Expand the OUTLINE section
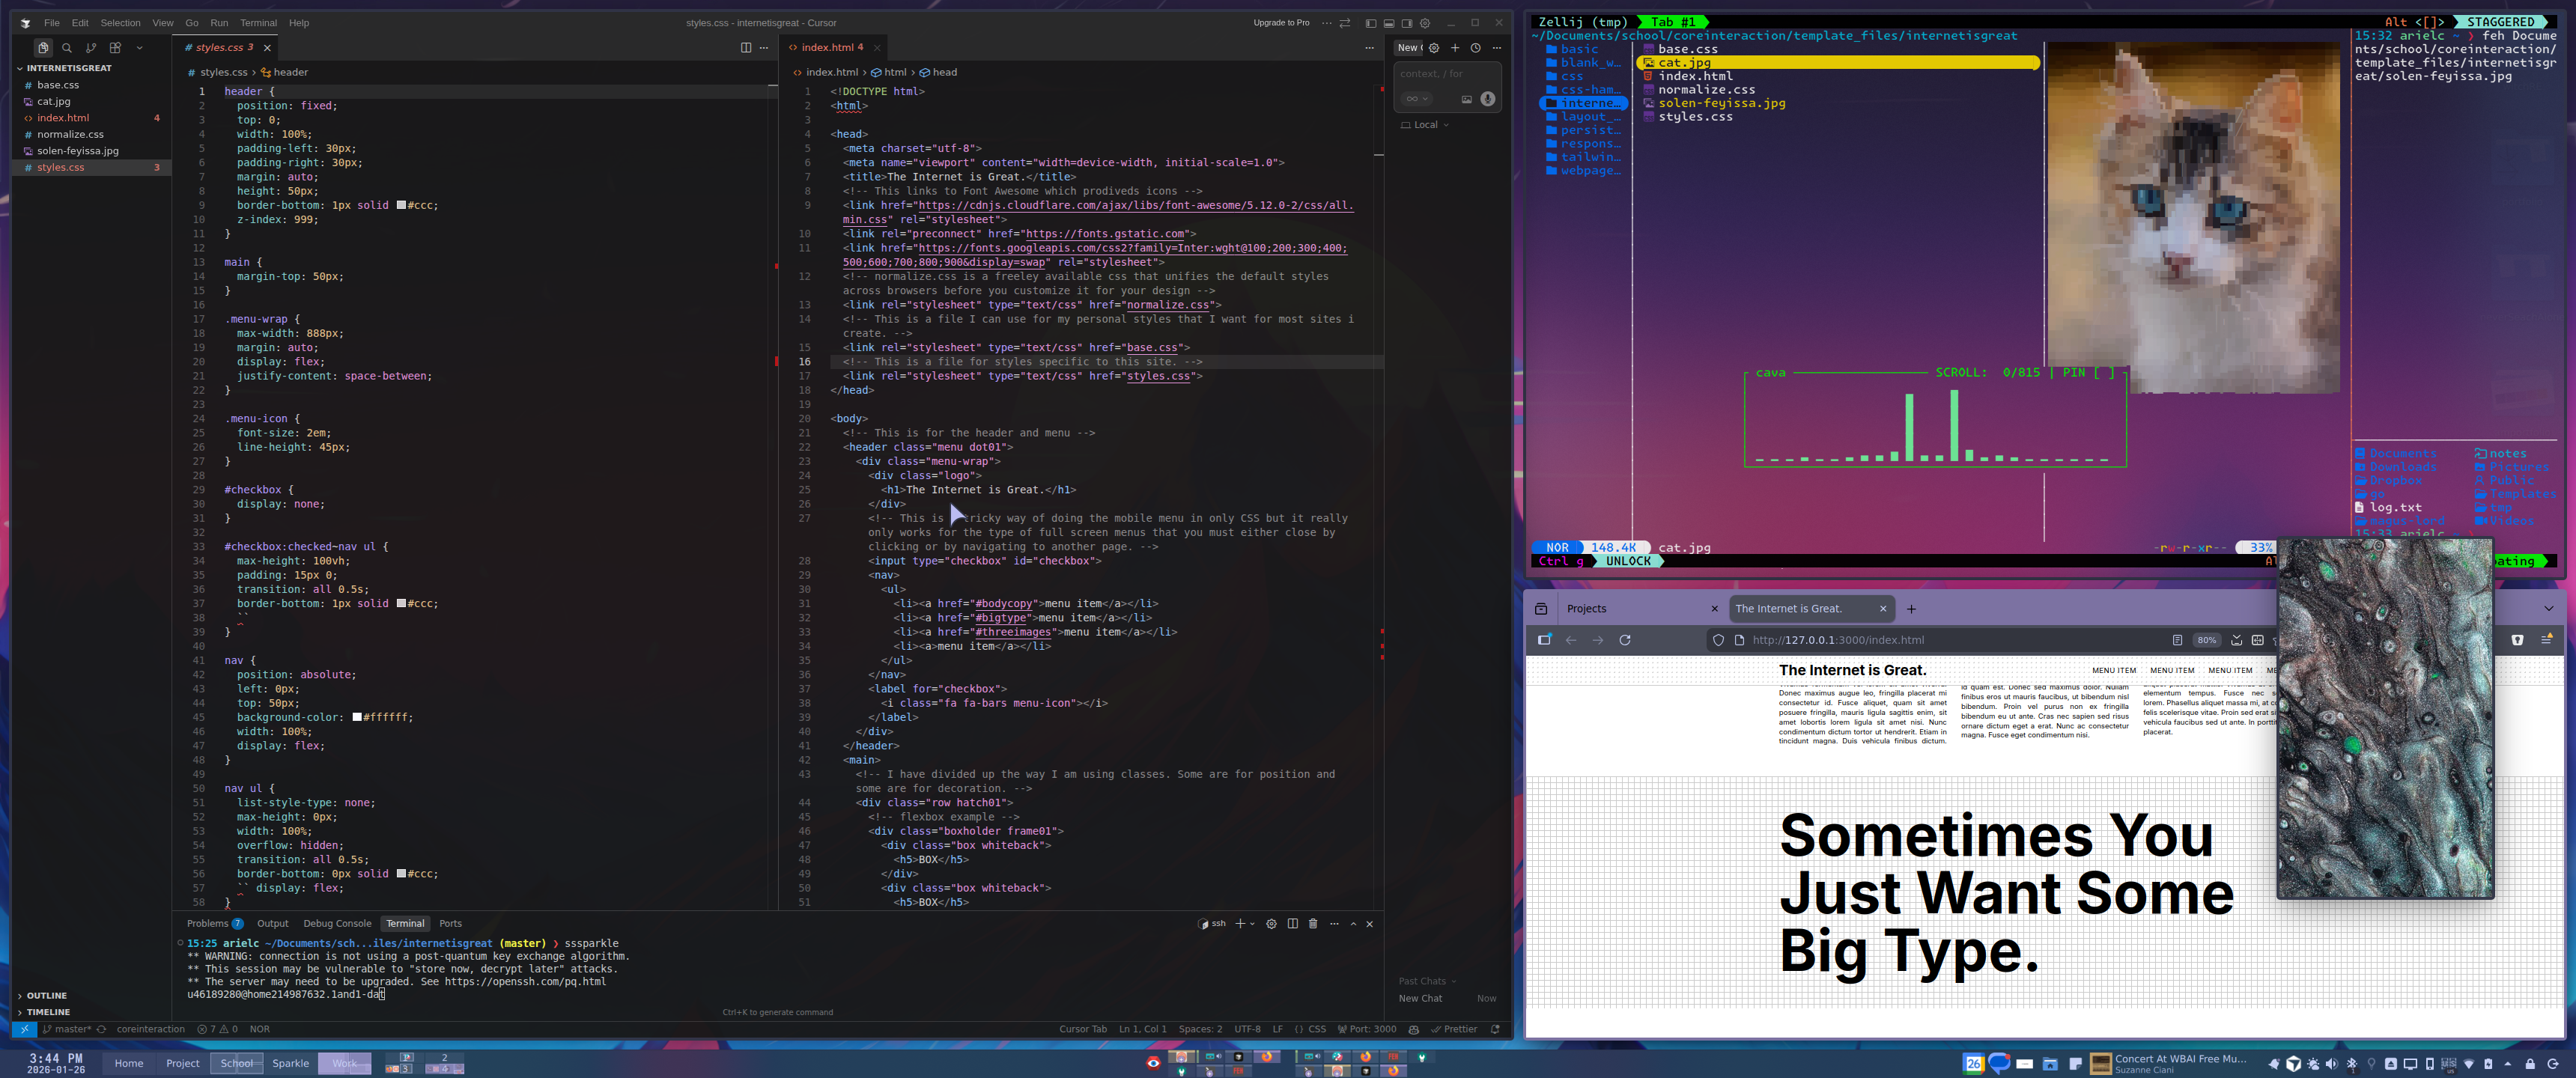 47,996
